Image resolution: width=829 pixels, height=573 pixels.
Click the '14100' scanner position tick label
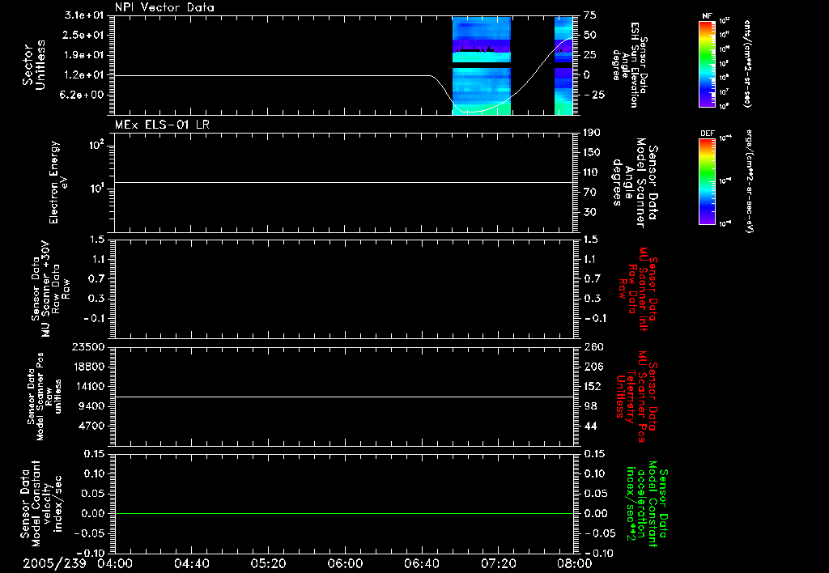[x=88, y=386]
